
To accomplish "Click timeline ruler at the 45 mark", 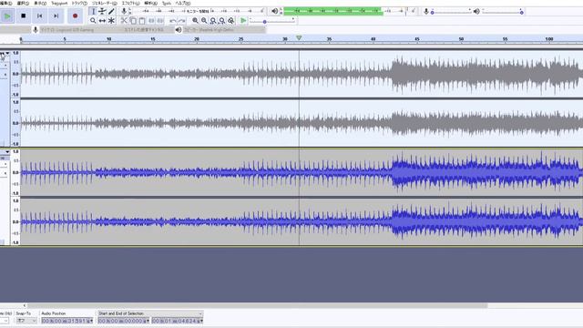I will pos(417,39).
